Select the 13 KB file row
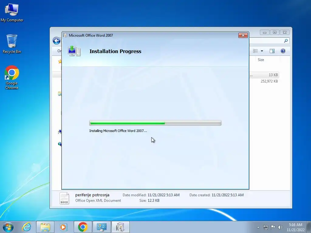 click(x=264, y=75)
